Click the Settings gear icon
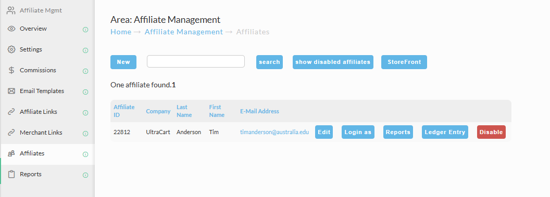Screen dimensions: 550x197 [11, 49]
